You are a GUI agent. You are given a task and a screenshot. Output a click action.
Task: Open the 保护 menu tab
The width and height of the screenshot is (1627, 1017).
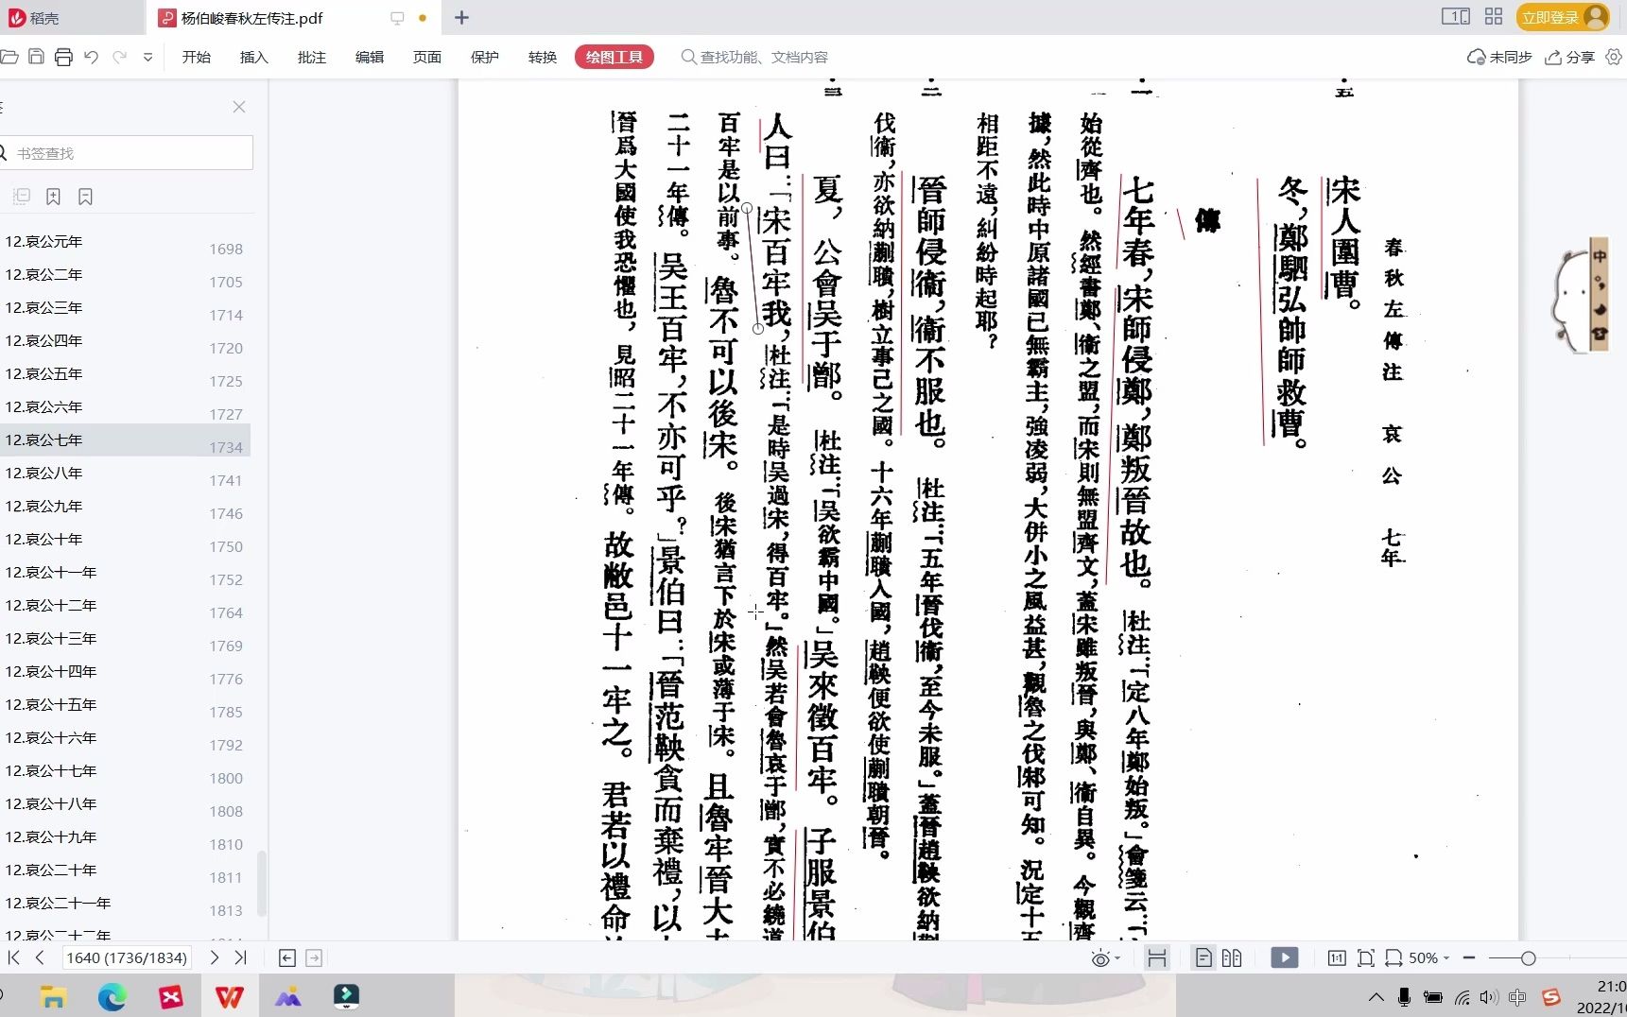485,57
